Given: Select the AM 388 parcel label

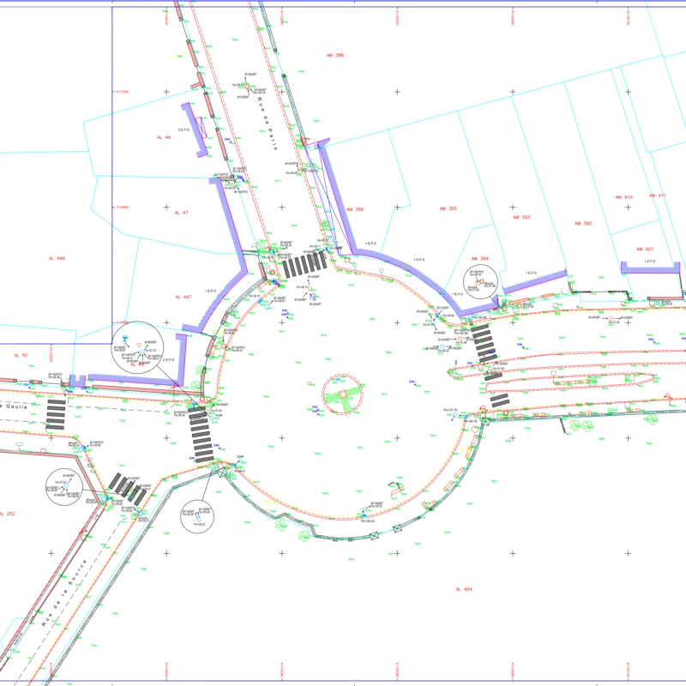Looking at the screenshot, I should point(334,56).
